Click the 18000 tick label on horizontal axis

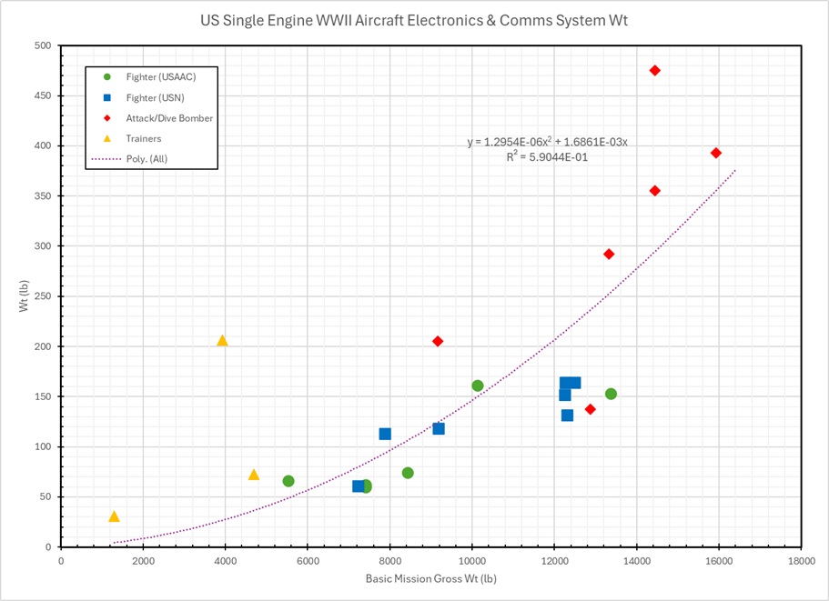pyautogui.click(x=800, y=560)
